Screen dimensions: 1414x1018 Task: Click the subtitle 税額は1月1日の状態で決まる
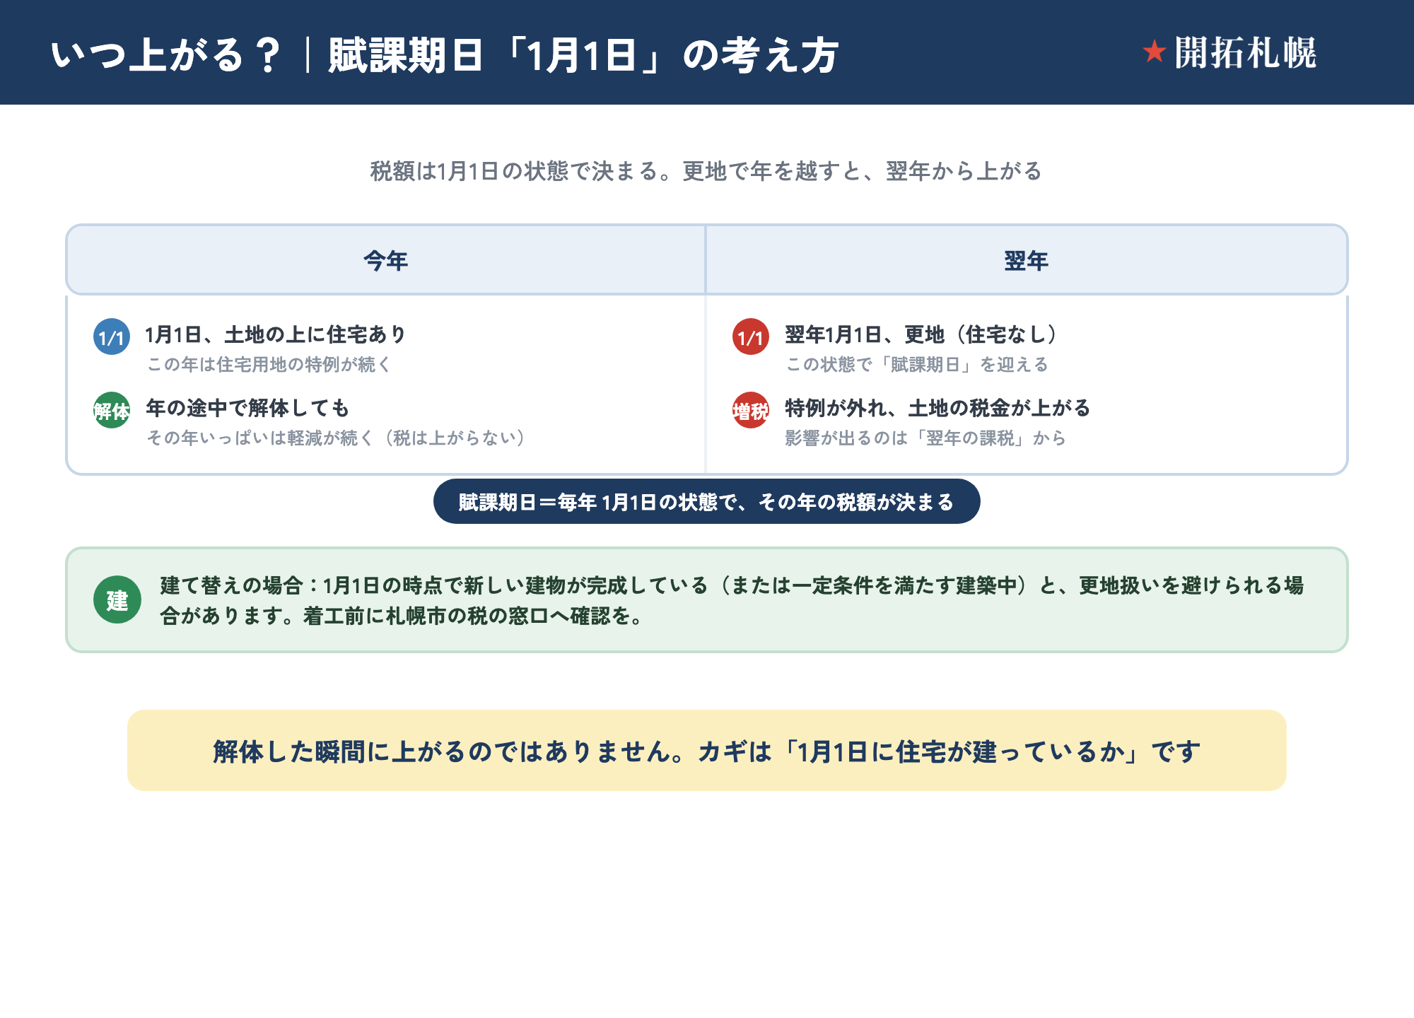[706, 171]
